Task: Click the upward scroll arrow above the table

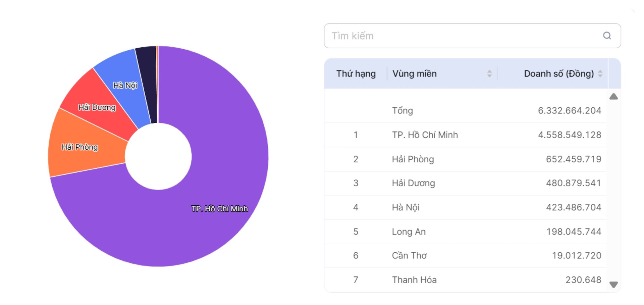Action: (613, 97)
